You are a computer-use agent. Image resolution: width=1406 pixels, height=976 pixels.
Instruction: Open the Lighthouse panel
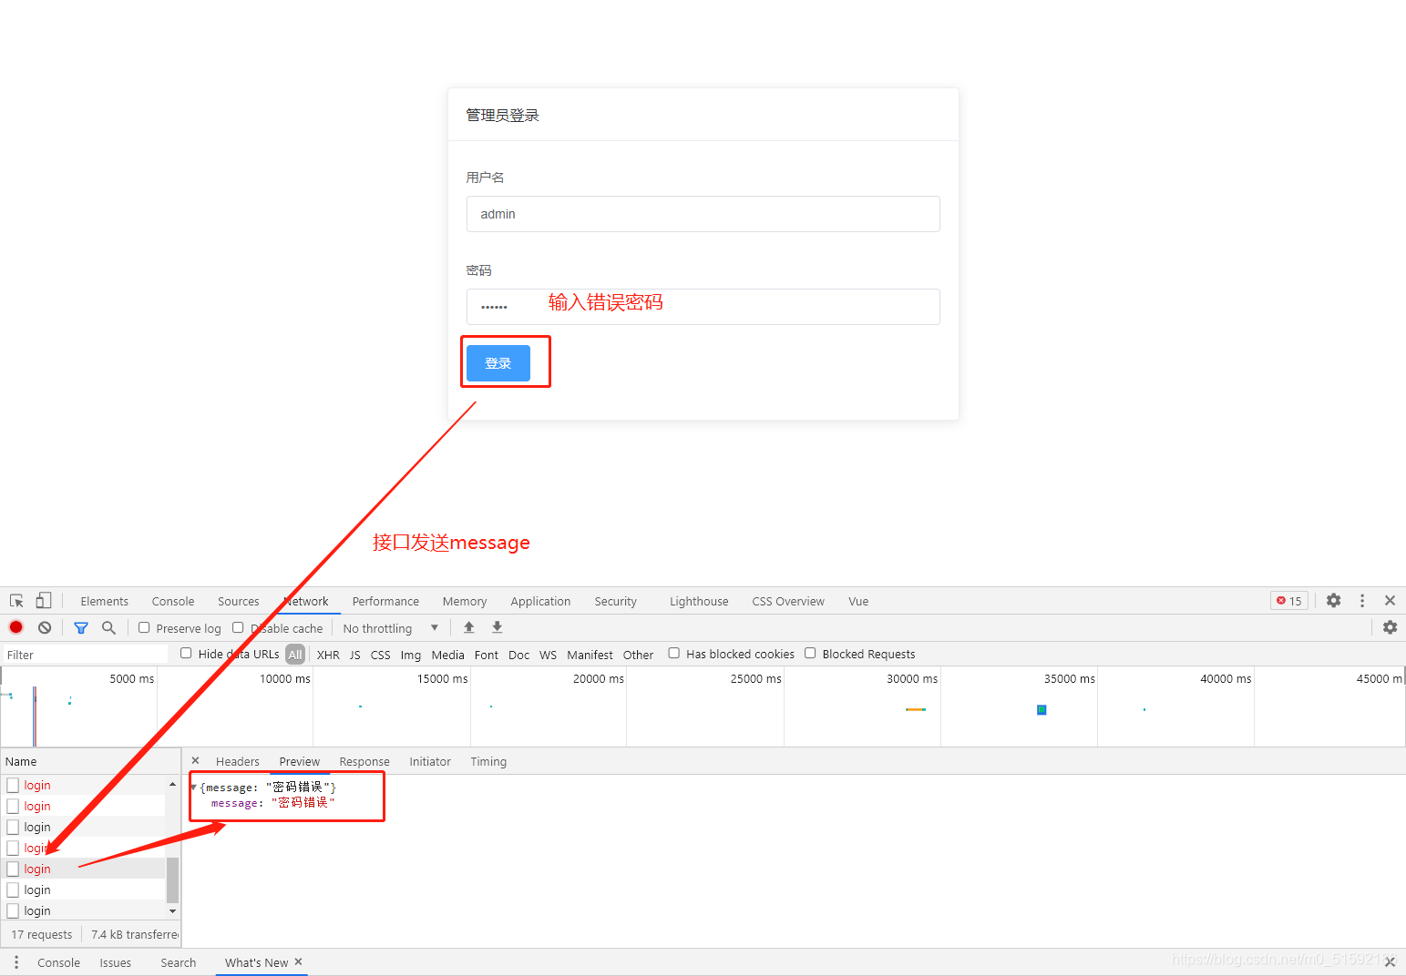[x=699, y=602]
